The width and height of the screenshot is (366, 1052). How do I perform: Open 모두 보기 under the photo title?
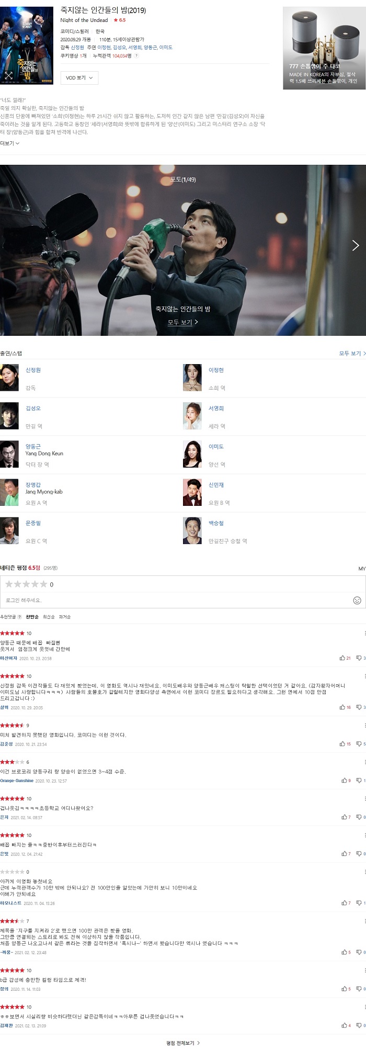click(182, 322)
